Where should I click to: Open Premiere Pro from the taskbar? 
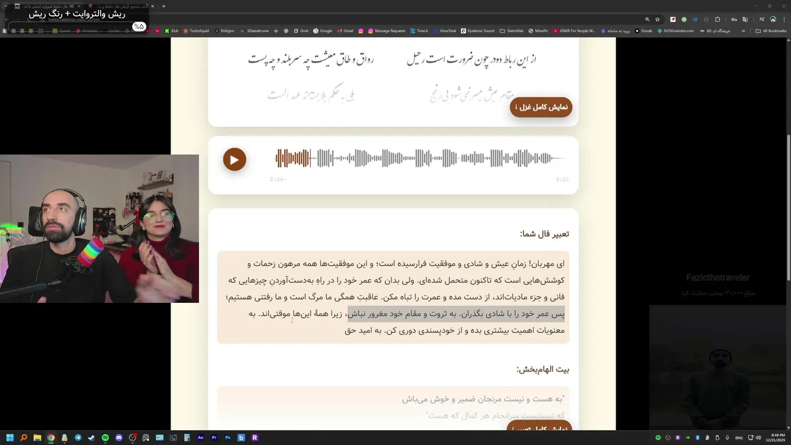tap(214, 438)
